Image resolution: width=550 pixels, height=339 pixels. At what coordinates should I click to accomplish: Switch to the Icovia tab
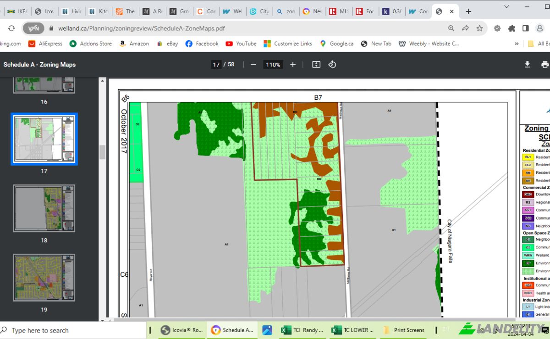pyautogui.click(x=44, y=11)
